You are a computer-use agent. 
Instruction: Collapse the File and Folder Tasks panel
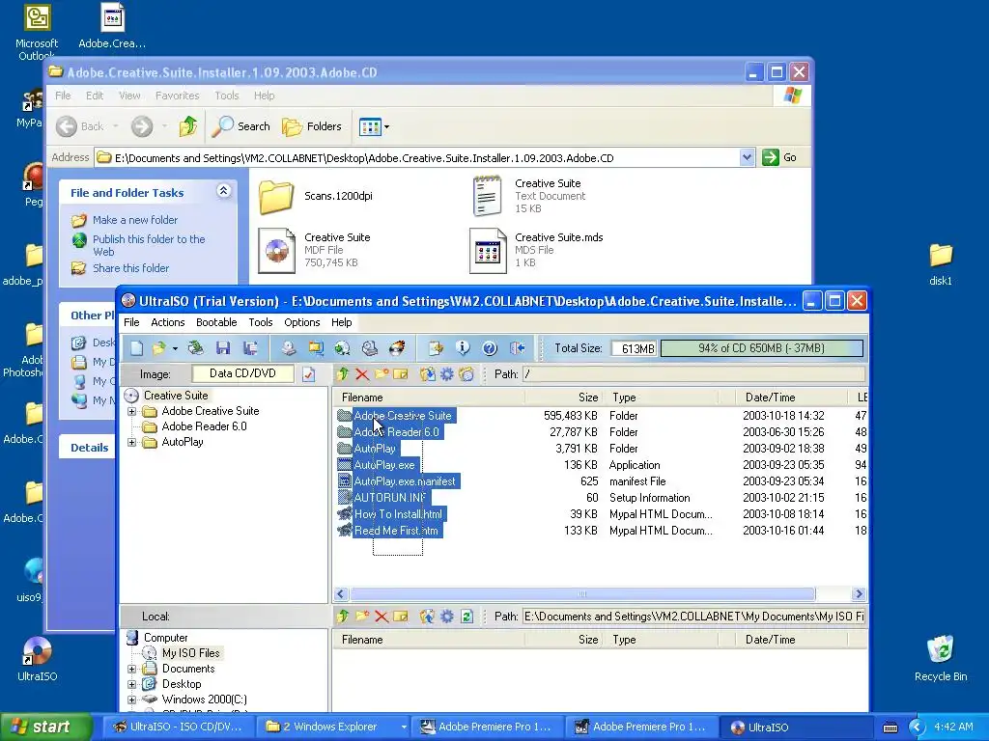click(x=223, y=191)
